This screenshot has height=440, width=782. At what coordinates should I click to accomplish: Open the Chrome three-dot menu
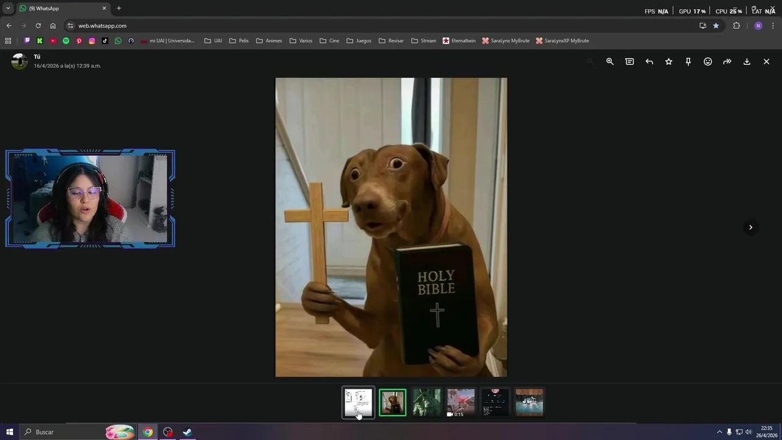(x=773, y=26)
